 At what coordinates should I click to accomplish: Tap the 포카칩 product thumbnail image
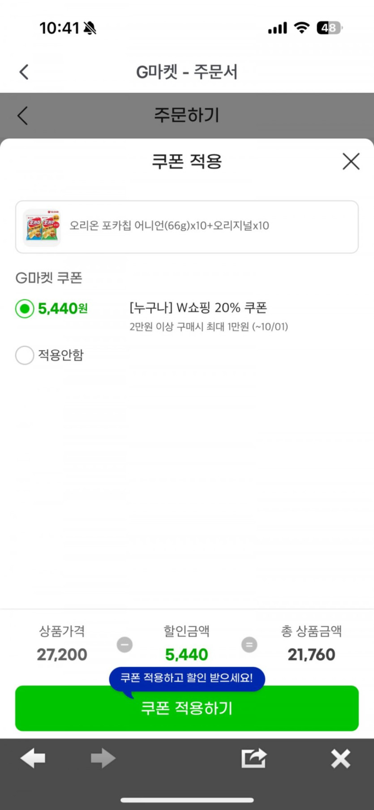pos(42,227)
